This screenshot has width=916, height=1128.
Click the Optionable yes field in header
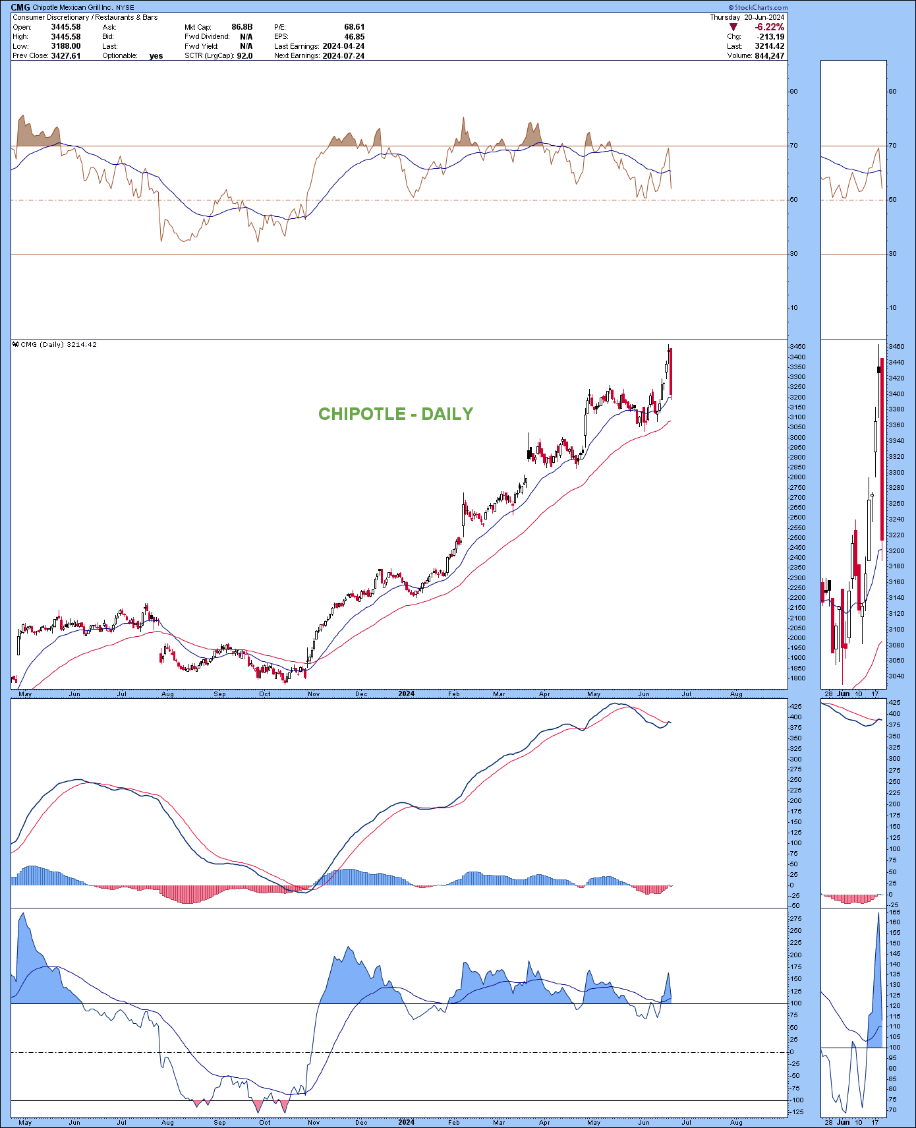click(x=156, y=56)
